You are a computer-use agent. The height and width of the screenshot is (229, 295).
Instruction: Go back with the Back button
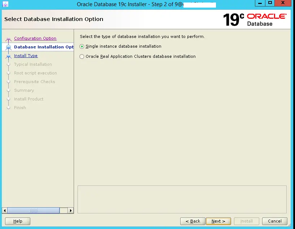pos(193,221)
